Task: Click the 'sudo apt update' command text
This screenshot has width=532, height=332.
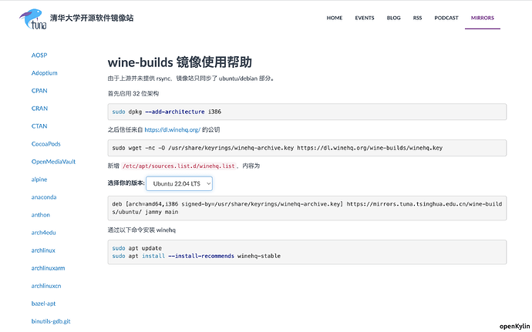Action: (136, 248)
